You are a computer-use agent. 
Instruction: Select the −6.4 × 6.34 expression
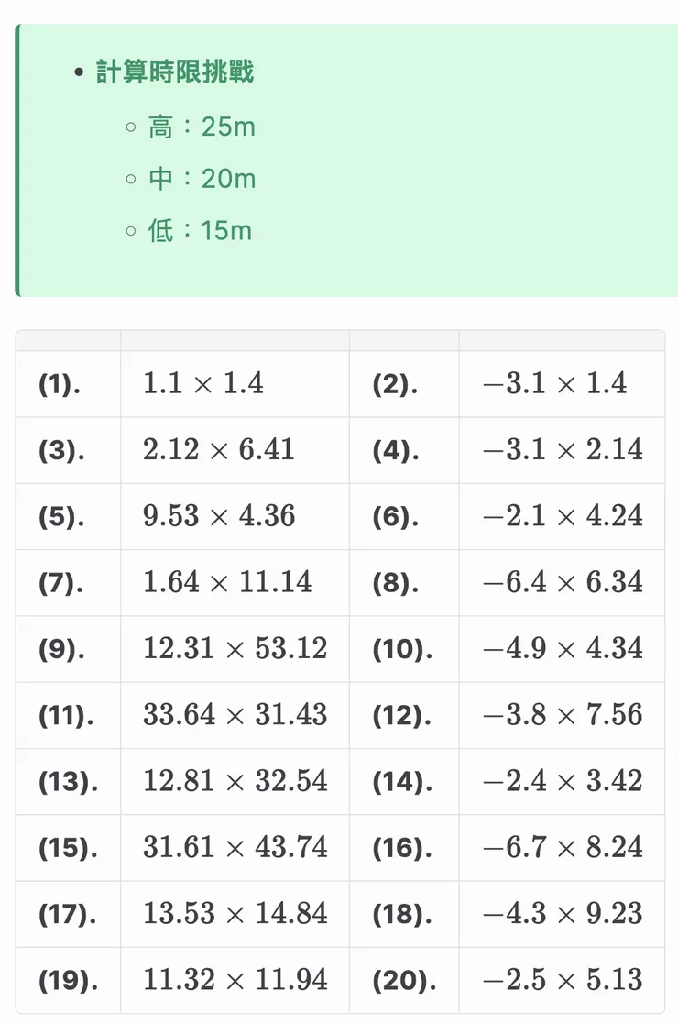point(563,583)
